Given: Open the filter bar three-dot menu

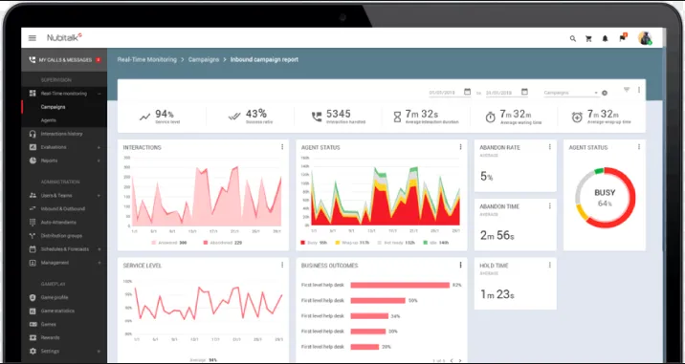Looking at the screenshot, I should tap(639, 90).
